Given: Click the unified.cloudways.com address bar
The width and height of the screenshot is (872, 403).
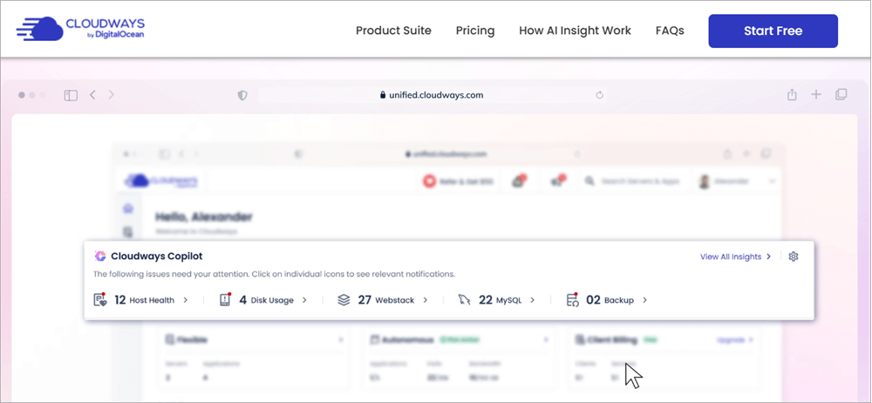Looking at the screenshot, I should (x=432, y=95).
